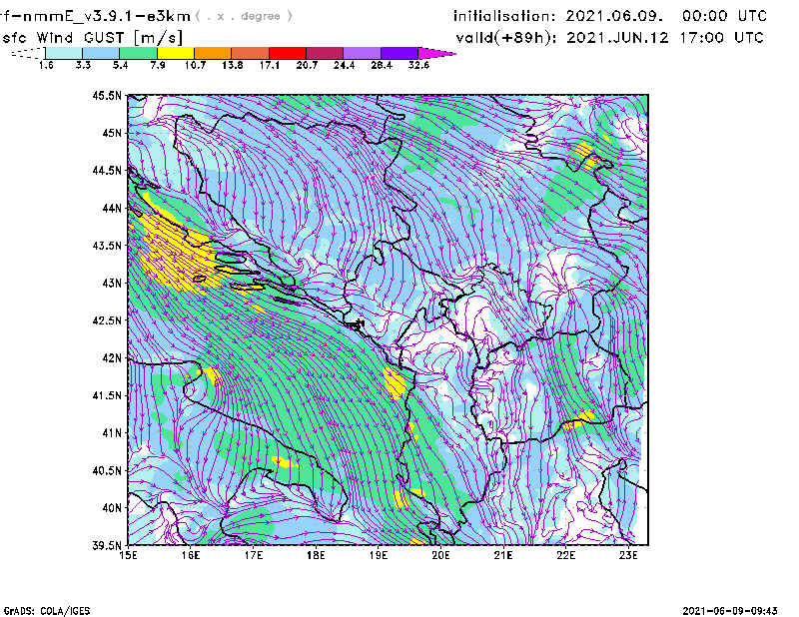Click the salmon 13.8–17.1 legend swatch

[251, 53]
